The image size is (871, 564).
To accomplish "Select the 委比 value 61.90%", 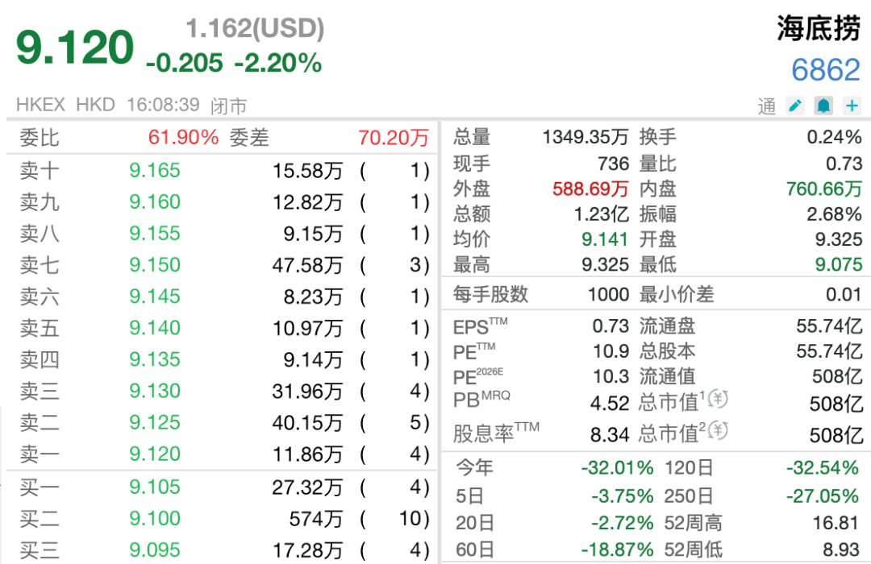I will (183, 137).
